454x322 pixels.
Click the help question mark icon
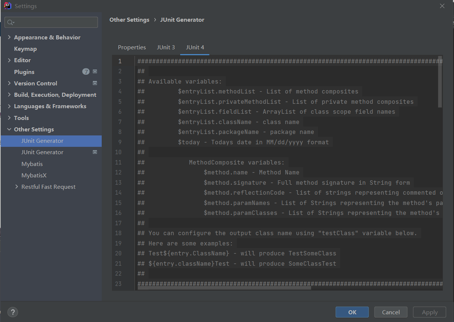(x=13, y=312)
